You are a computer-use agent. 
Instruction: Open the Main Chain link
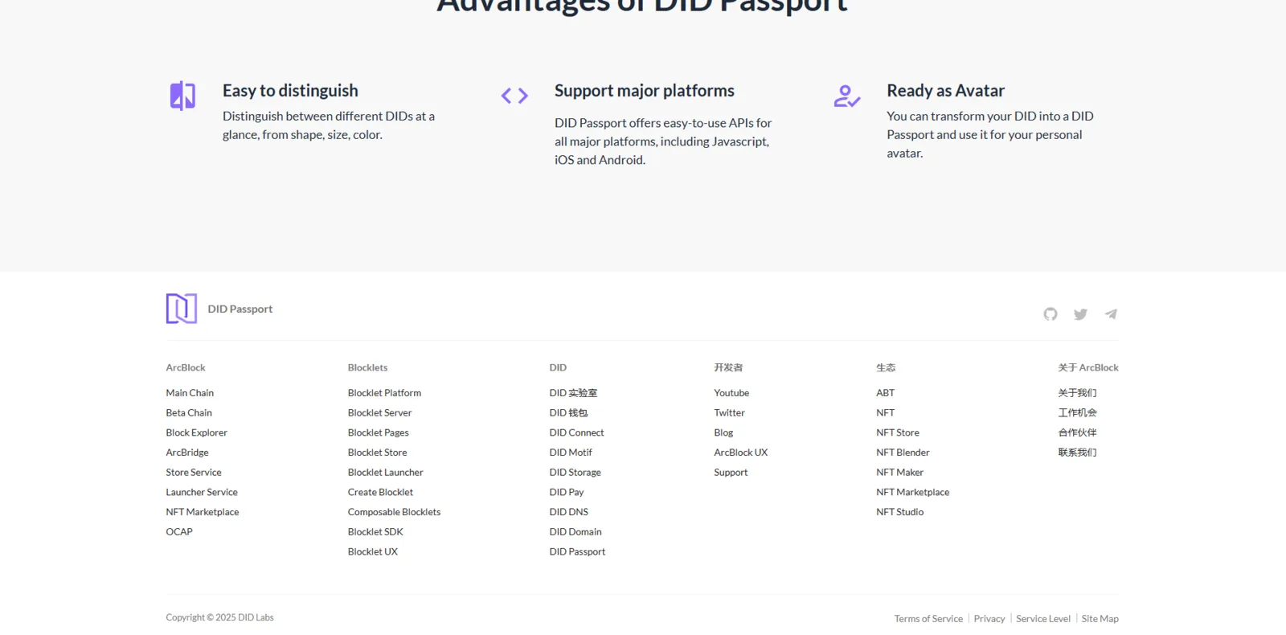pos(190,393)
